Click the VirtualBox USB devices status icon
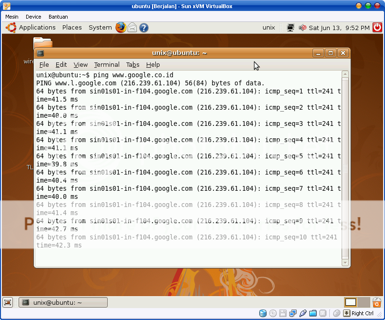 303,313
